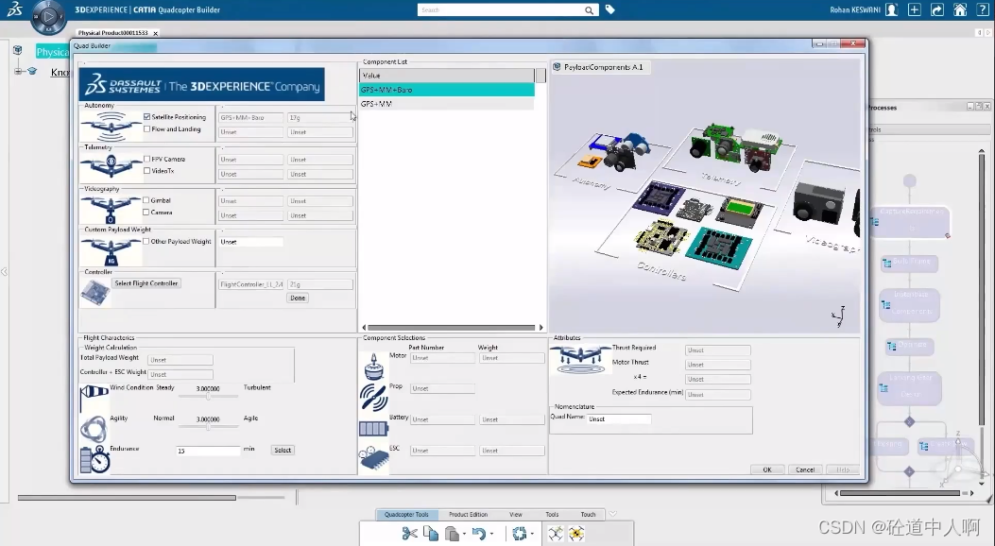Click OK in Quad Builder dialog
Viewport: 995px width, 546px height.
click(767, 469)
